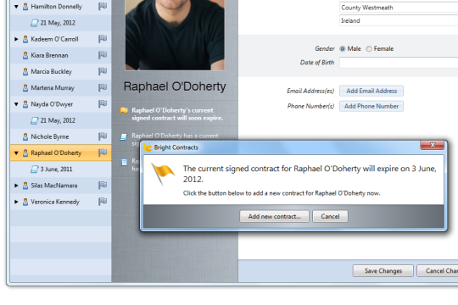The height and width of the screenshot is (305, 458).
Task: Click contract icon under Hamilton Donnelly
Action: point(35,23)
